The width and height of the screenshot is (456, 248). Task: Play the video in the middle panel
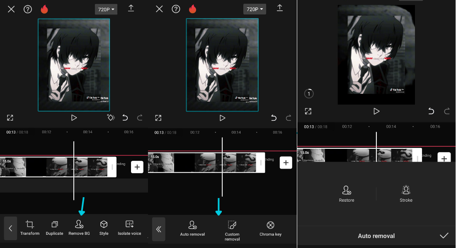[223, 118]
